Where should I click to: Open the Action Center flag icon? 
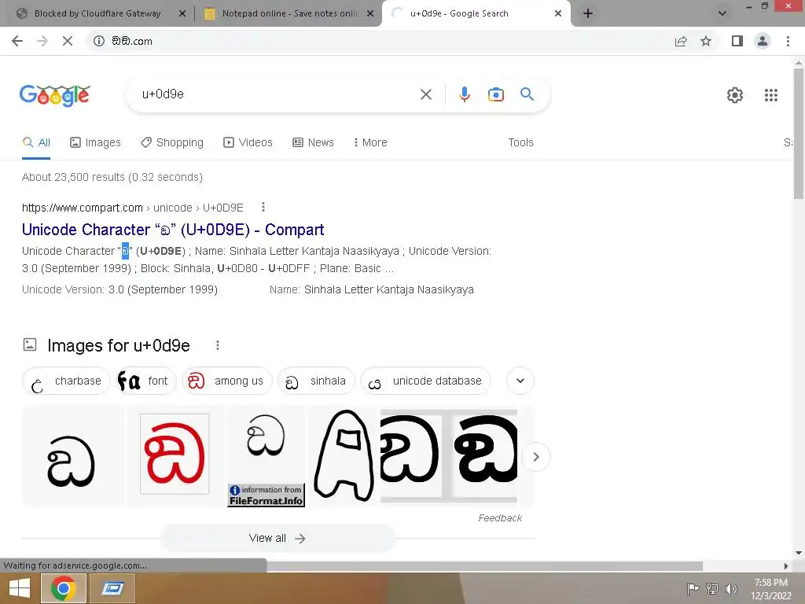(x=693, y=588)
